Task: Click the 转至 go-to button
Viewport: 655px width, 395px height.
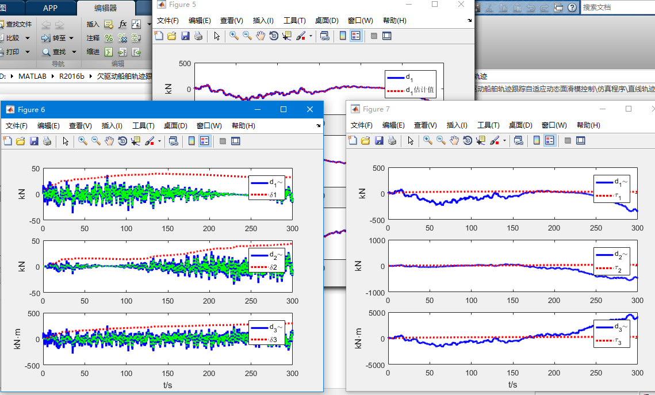Action: point(53,38)
